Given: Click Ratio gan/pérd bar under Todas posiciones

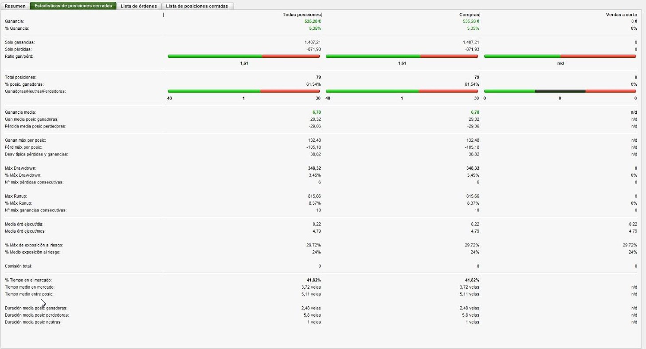Looking at the screenshot, I should (244, 56).
